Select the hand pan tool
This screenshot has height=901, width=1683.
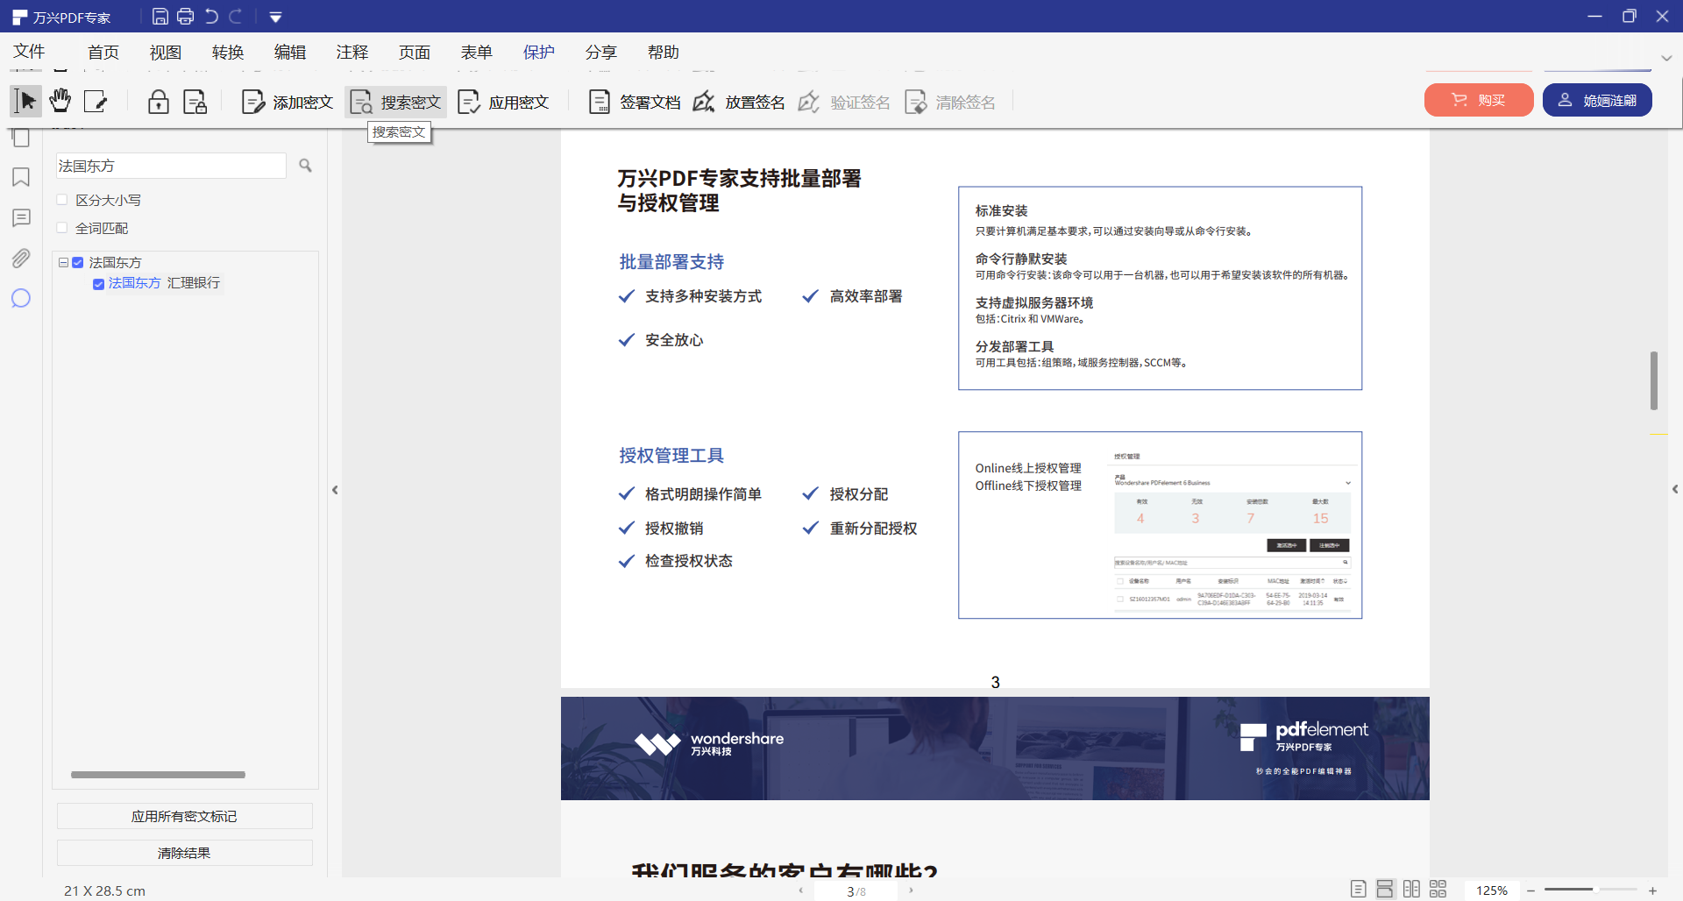(x=60, y=101)
